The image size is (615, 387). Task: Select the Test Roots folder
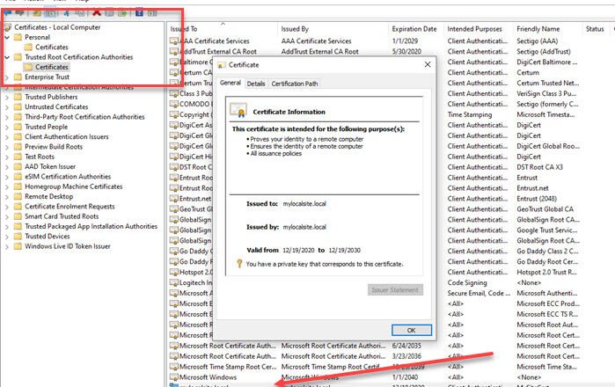pos(40,157)
